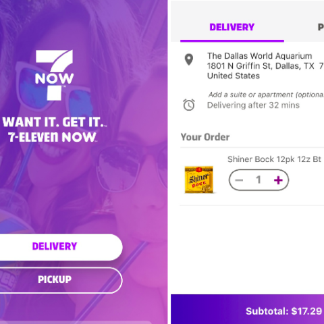Tap the United States country line
324x324 pixels.
[x=234, y=76]
